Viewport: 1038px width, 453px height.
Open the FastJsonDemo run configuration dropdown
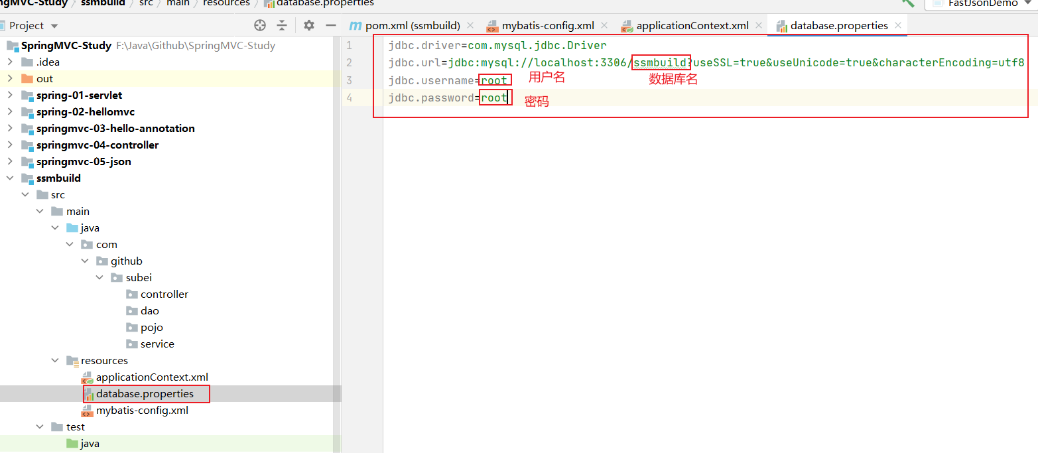click(982, 3)
